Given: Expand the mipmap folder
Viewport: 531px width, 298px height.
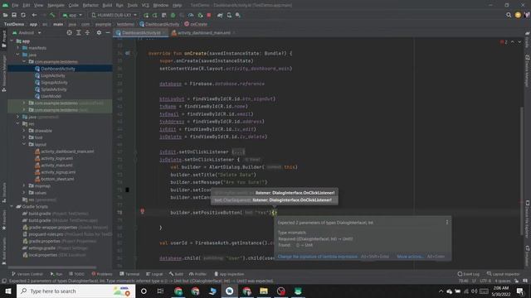Looking at the screenshot, I should pos(24,185).
